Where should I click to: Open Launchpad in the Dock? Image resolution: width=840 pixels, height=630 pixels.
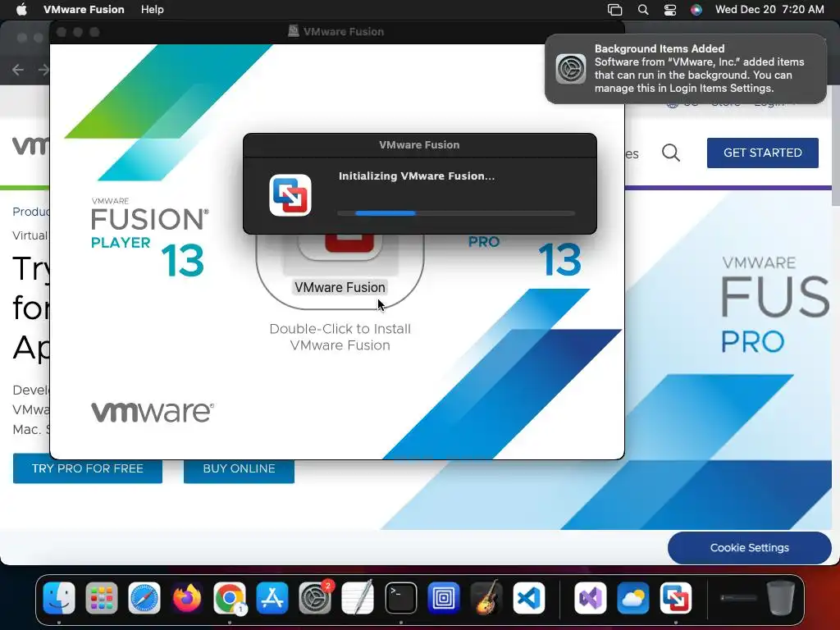click(x=101, y=598)
